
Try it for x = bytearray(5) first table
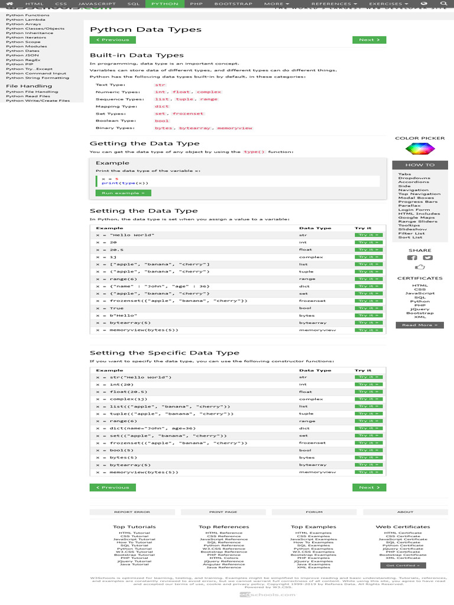(369, 323)
